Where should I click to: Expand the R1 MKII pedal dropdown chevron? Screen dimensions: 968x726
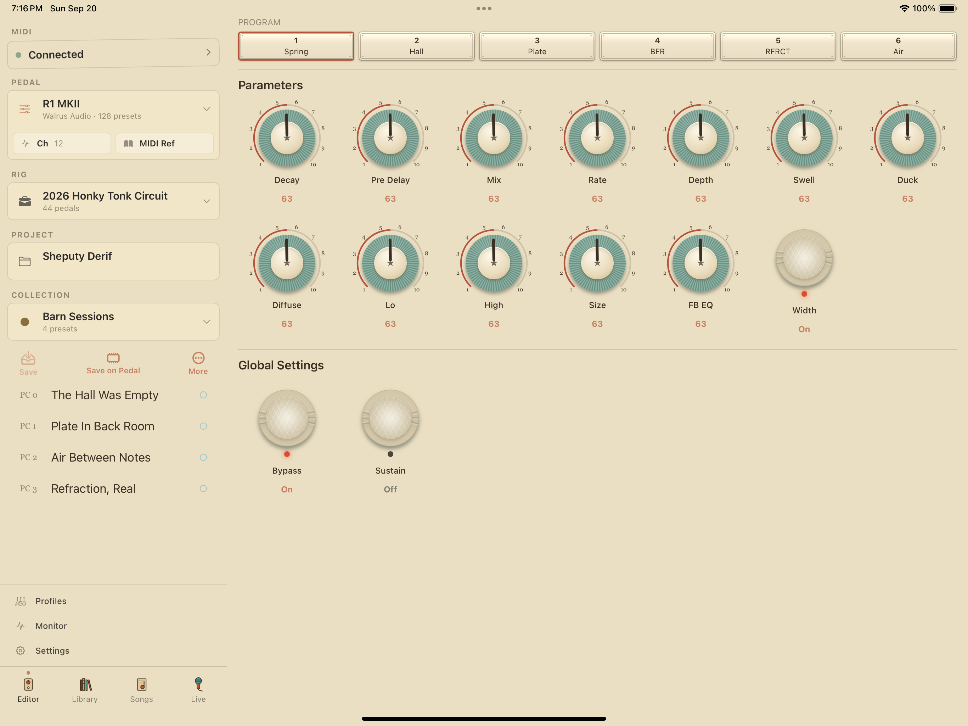point(207,109)
